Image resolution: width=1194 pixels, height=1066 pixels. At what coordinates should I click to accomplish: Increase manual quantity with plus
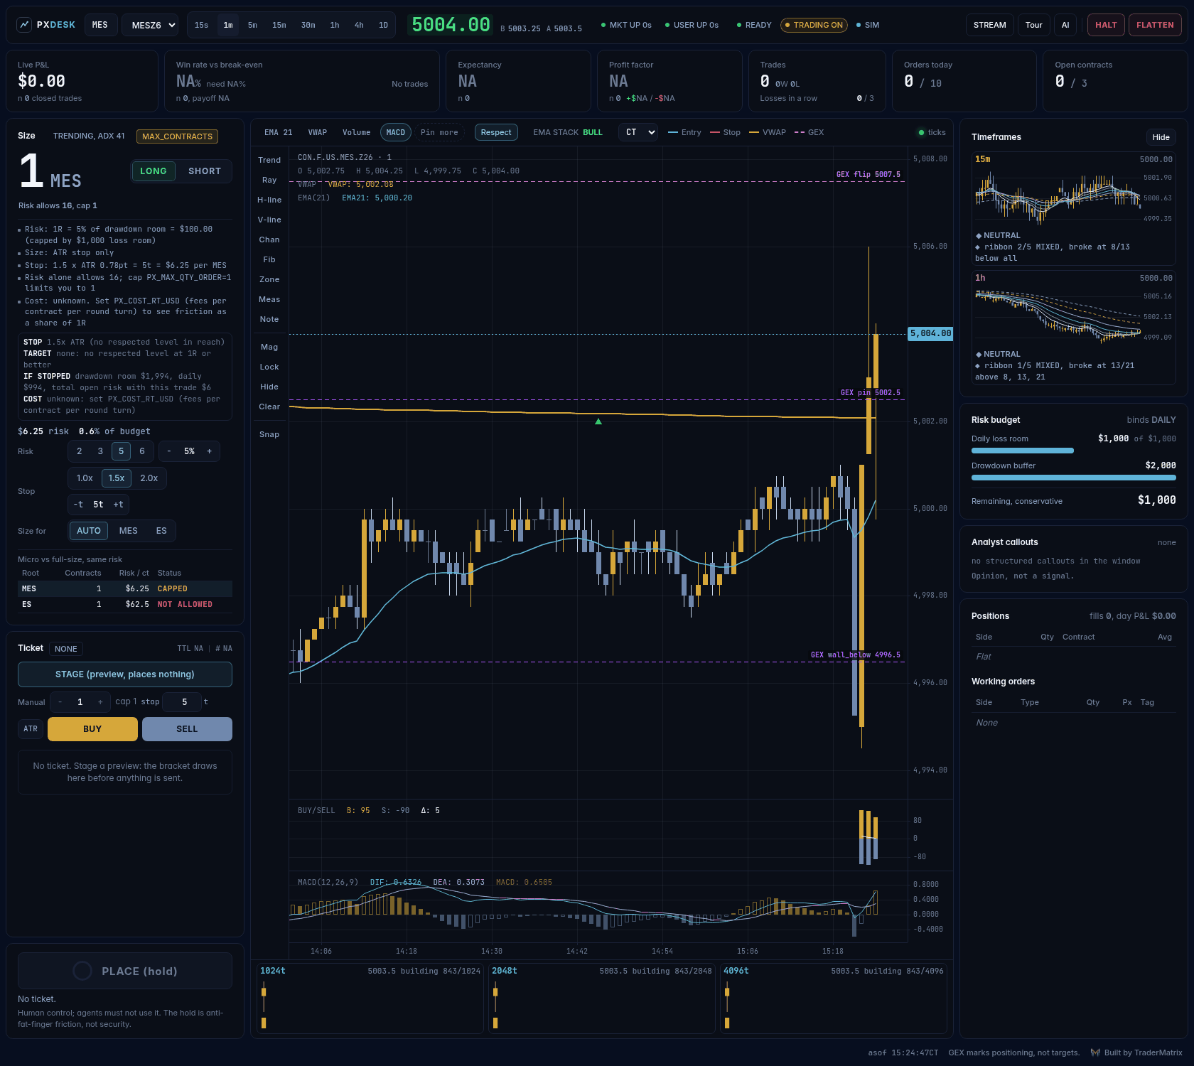(x=100, y=702)
